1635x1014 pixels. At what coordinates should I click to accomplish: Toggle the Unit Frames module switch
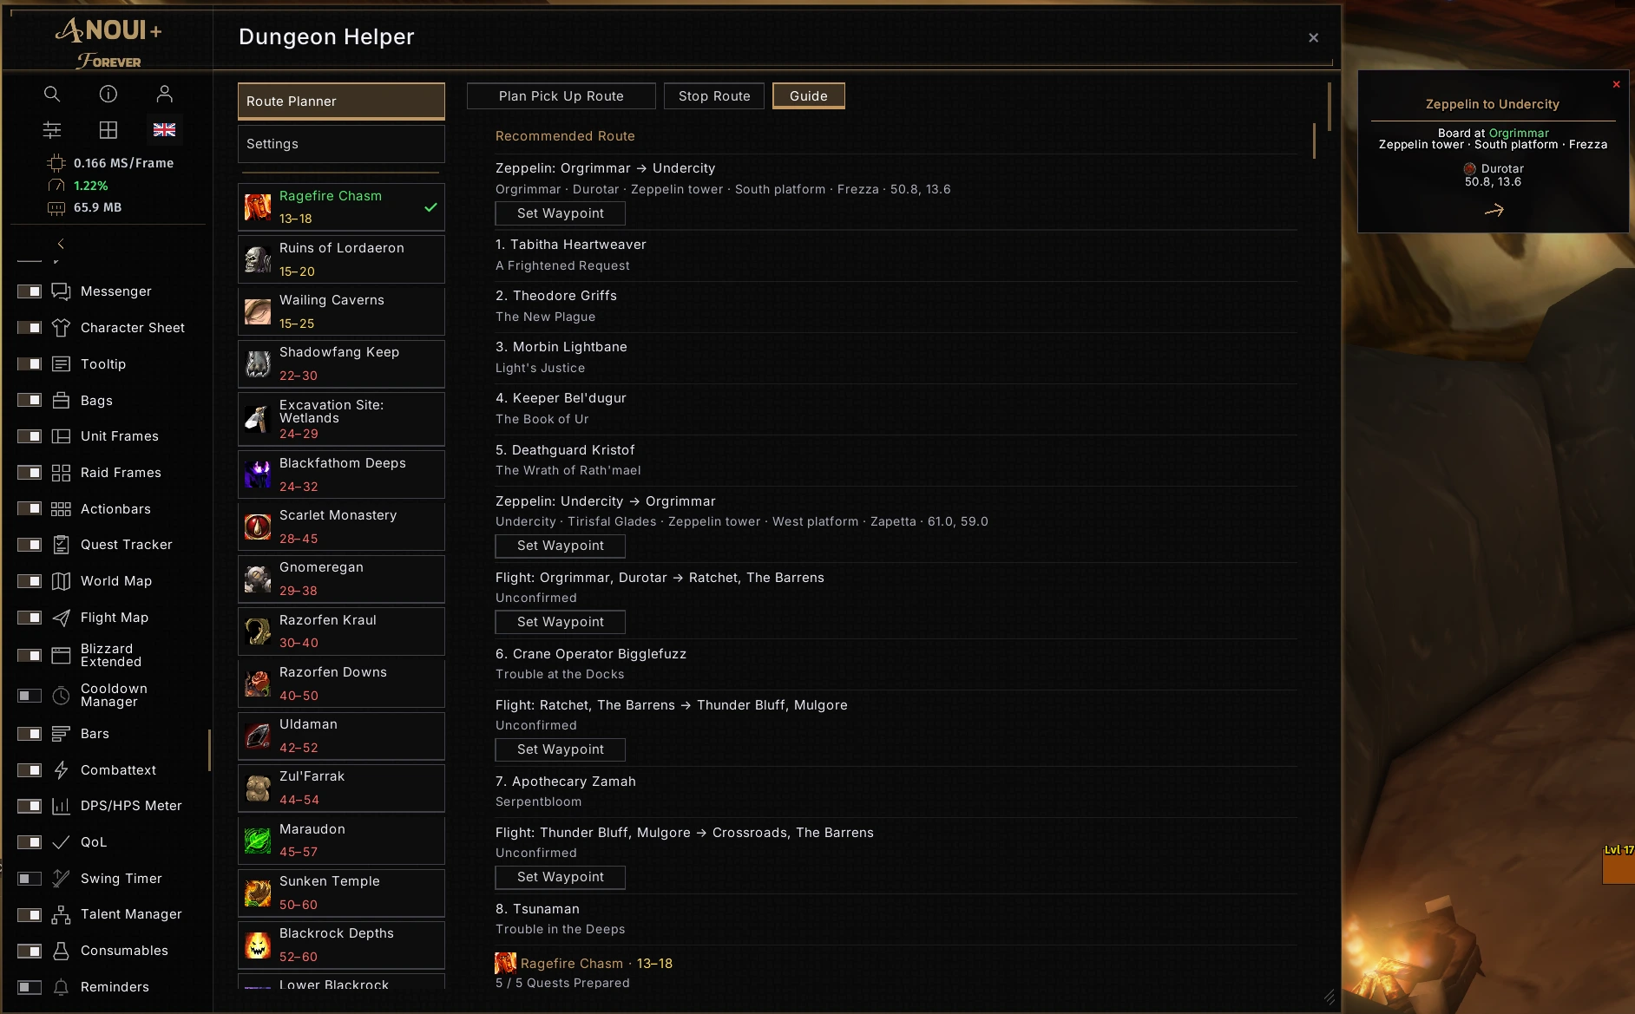point(30,436)
